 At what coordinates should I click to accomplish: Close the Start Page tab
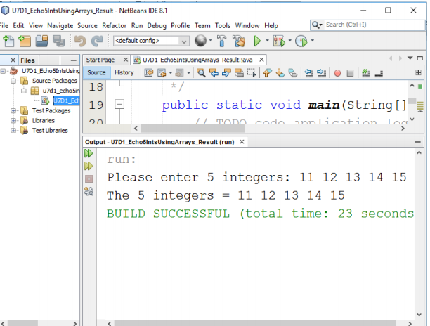pos(125,60)
